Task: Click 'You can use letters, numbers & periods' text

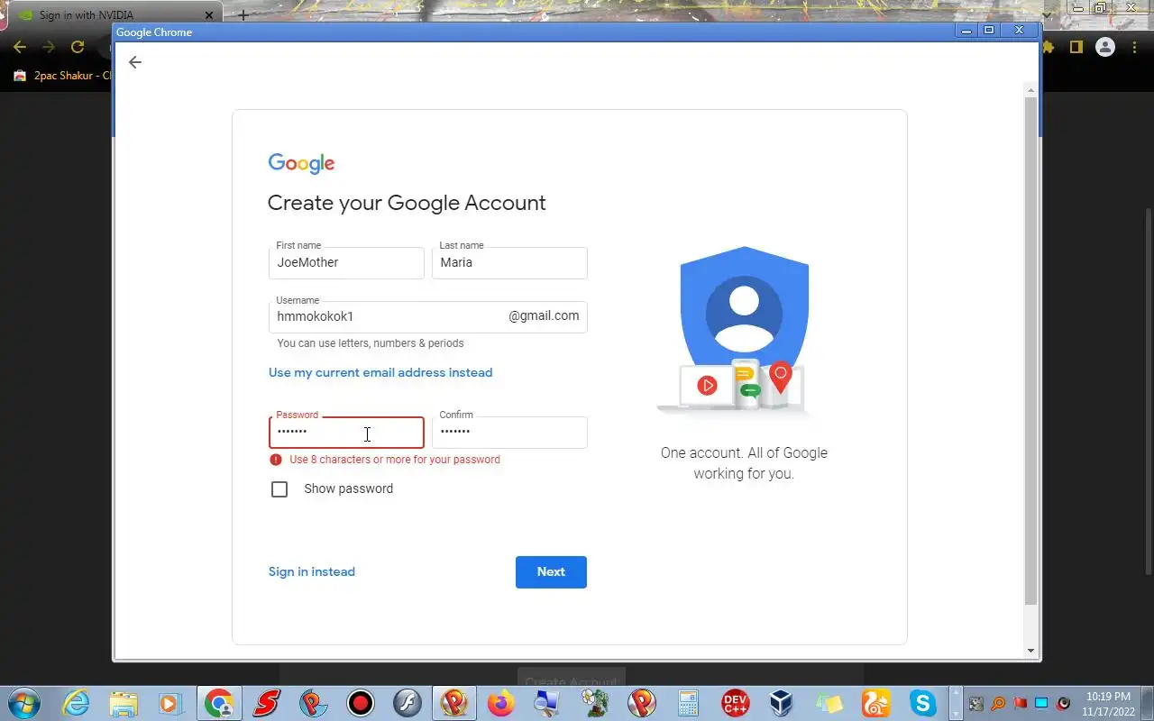Action: [371, 343]
